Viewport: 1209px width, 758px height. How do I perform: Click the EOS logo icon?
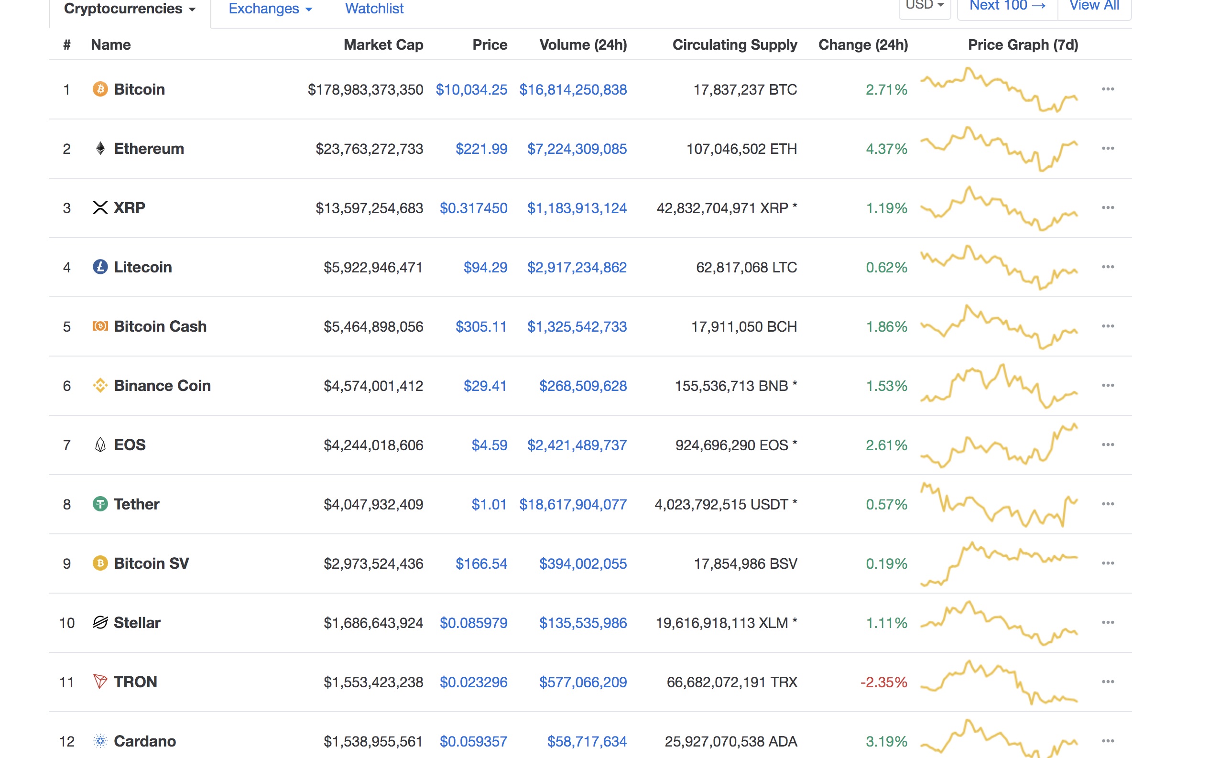click(x=100, y=444)
